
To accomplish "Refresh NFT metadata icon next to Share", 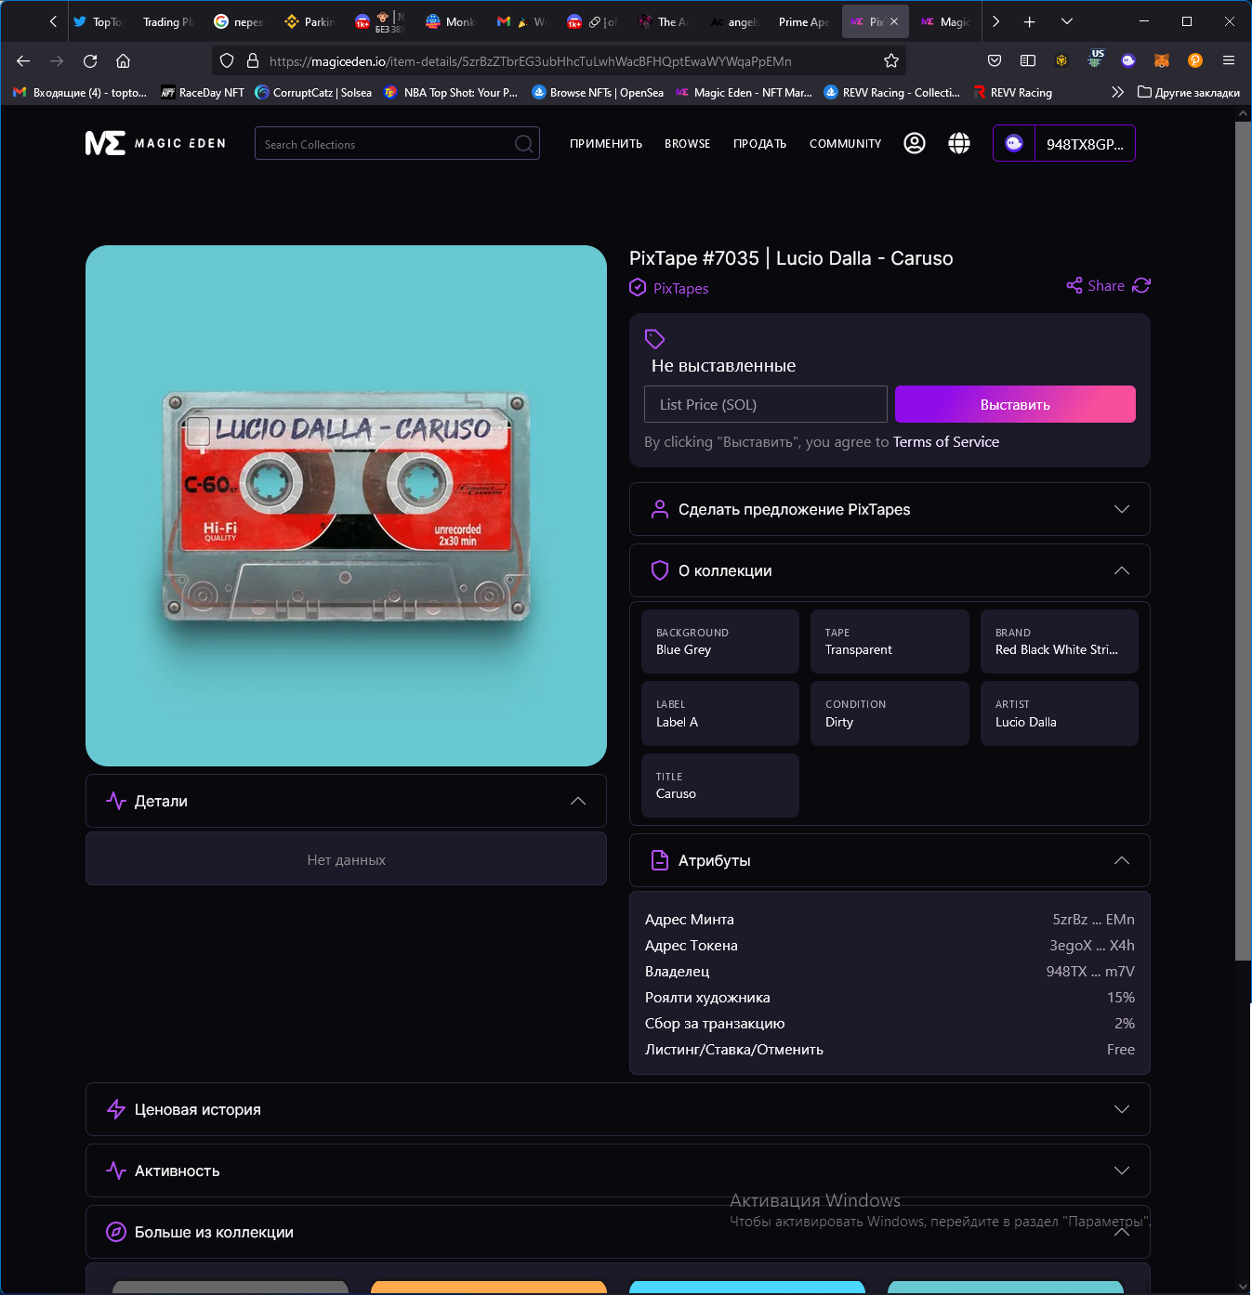I will (x=1141, y=286).
